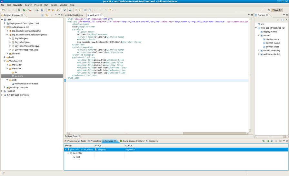This screenshot has width=289, height=176.
Task: Open Project Explorer view menu dropdown
Action: coord(55,15)
